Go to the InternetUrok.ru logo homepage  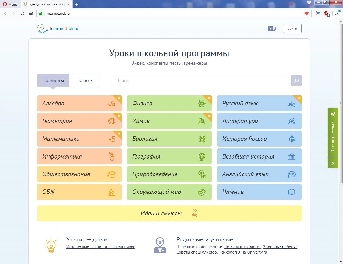pos(58,28)
